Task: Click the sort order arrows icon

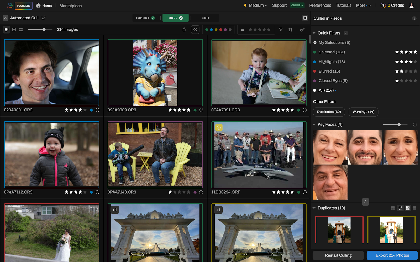Action: click(x=290, y=30)
